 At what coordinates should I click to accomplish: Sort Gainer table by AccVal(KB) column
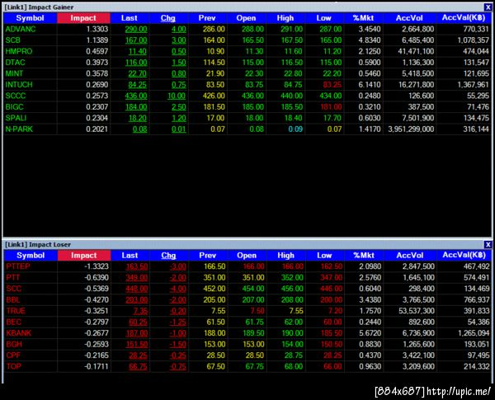point(464,18)
